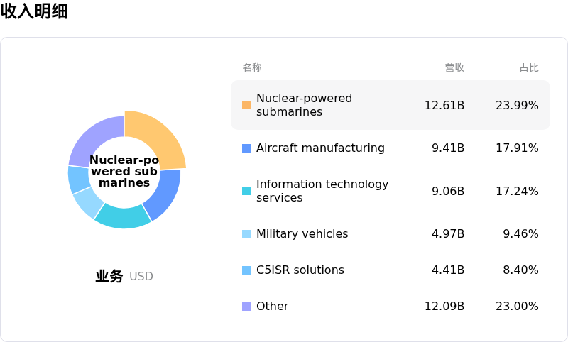Click the 8.40% share value

(x=520, y=270)
